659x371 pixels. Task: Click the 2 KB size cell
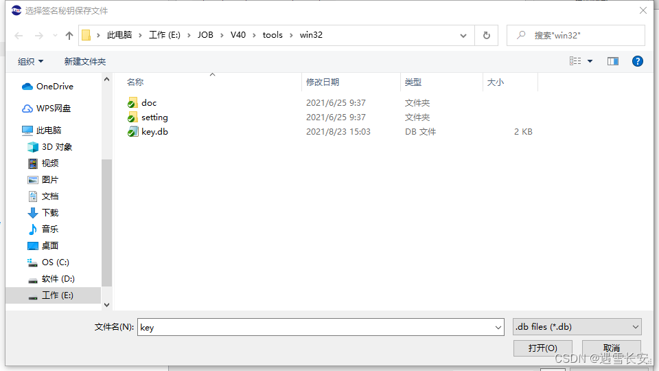[523, 132]
